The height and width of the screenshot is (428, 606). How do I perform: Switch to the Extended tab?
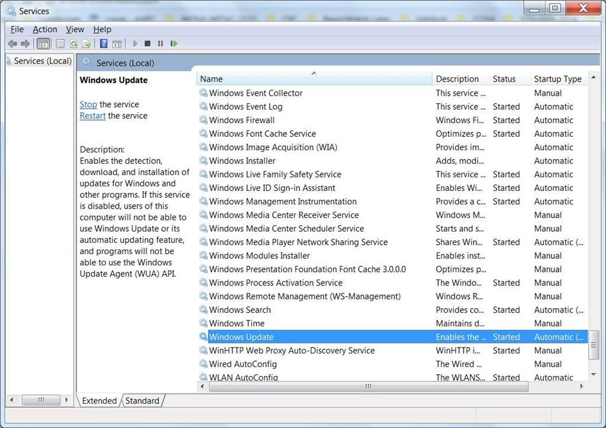coord(99,401)
